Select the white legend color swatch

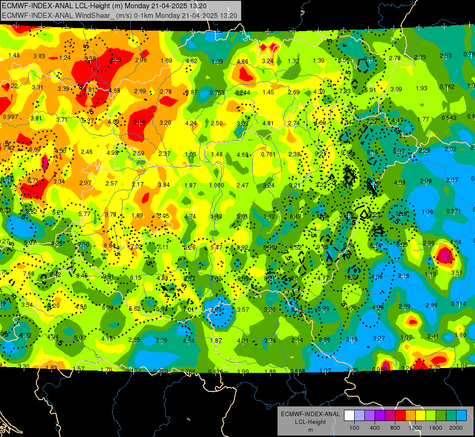click(349, 416)
